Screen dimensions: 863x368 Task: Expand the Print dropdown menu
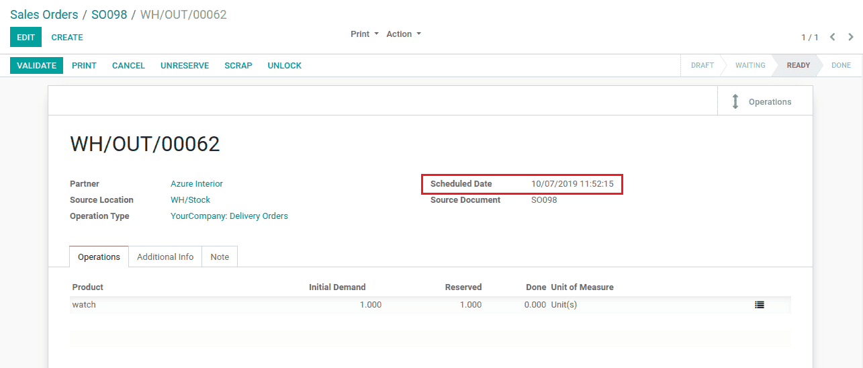point(365,34)
